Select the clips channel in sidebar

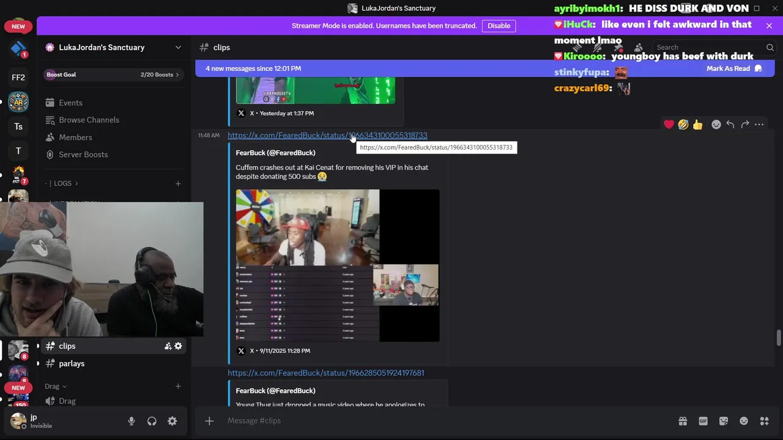tap(113, 346)
